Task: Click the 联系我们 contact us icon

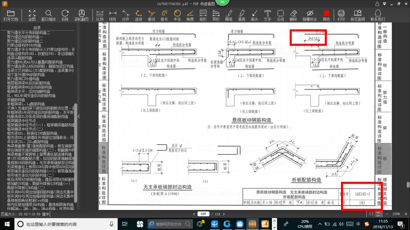Action: 378,15
